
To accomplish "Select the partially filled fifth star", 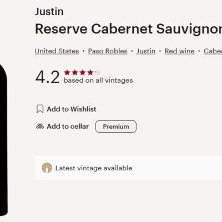I will pos(98,73).
